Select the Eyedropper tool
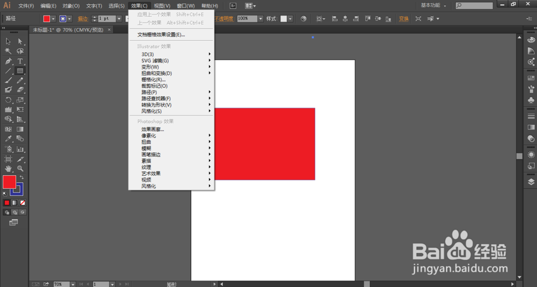Image resolution: width=537 pixels, height=287 pixels. (8, 139)
